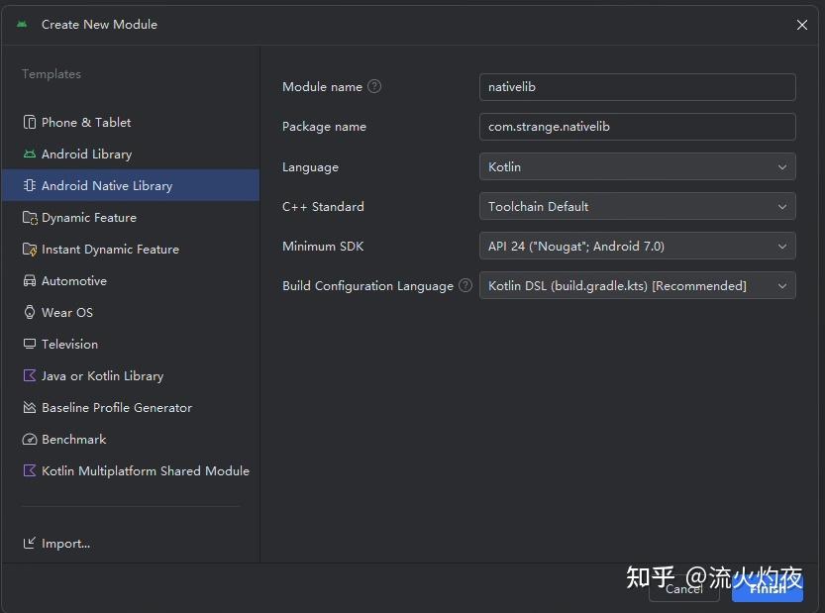Select the Wear OS template

[x=68, y=312]
